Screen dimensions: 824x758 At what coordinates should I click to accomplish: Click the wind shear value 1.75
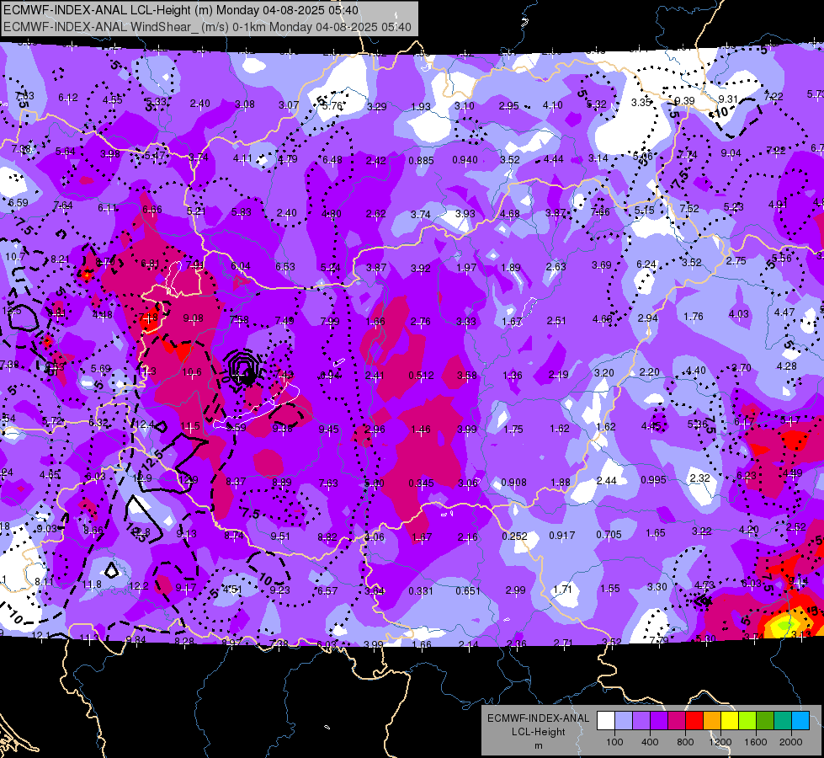[x=513, y=430]
